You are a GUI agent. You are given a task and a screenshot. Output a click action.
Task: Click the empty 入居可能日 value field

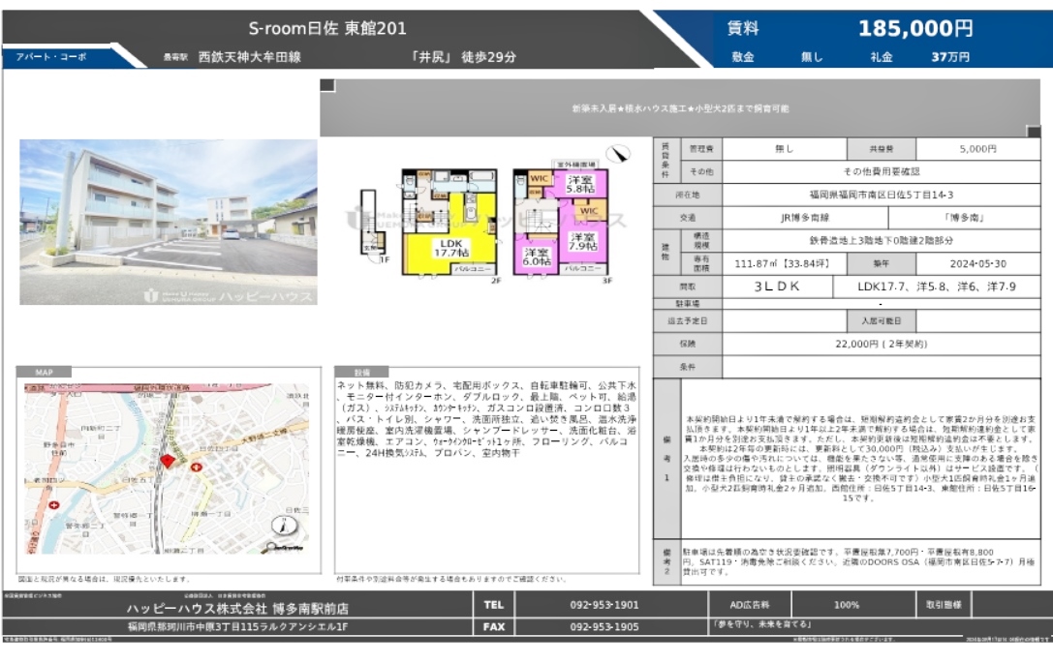coord(977,320)
